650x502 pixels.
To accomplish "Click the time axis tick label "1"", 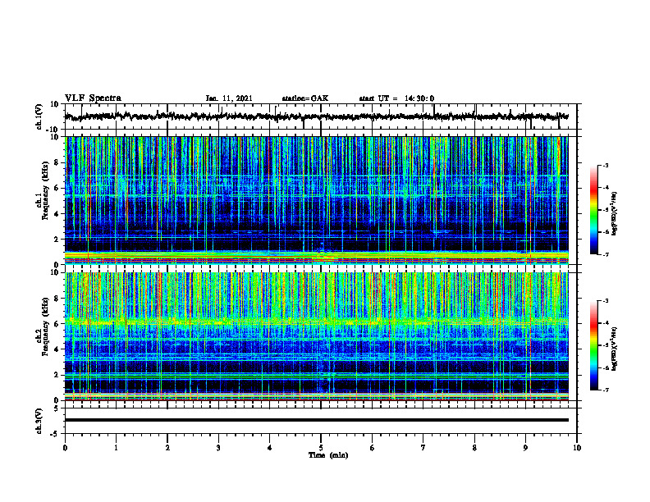I will click(x=116, y=448).
